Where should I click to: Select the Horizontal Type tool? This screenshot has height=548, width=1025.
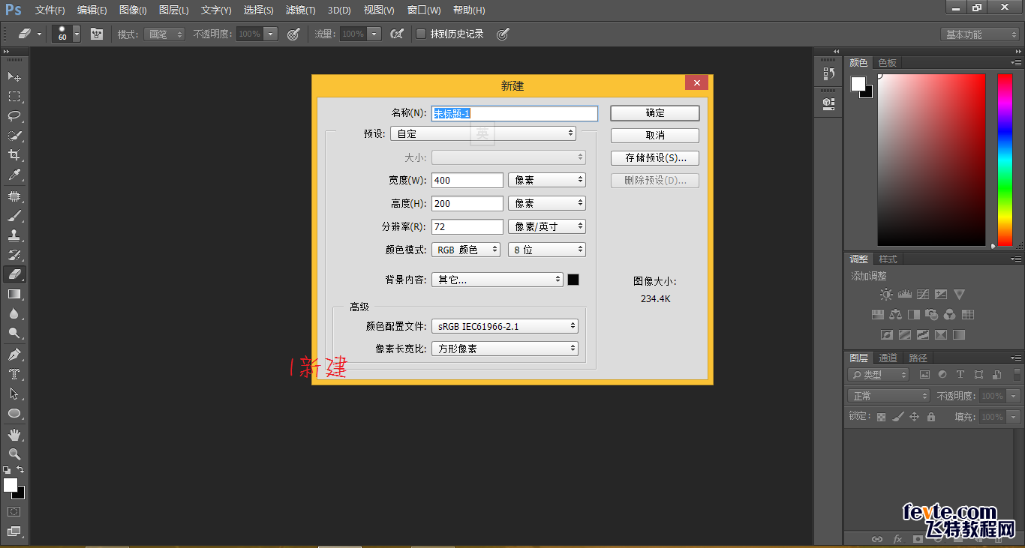click(14, 374)
